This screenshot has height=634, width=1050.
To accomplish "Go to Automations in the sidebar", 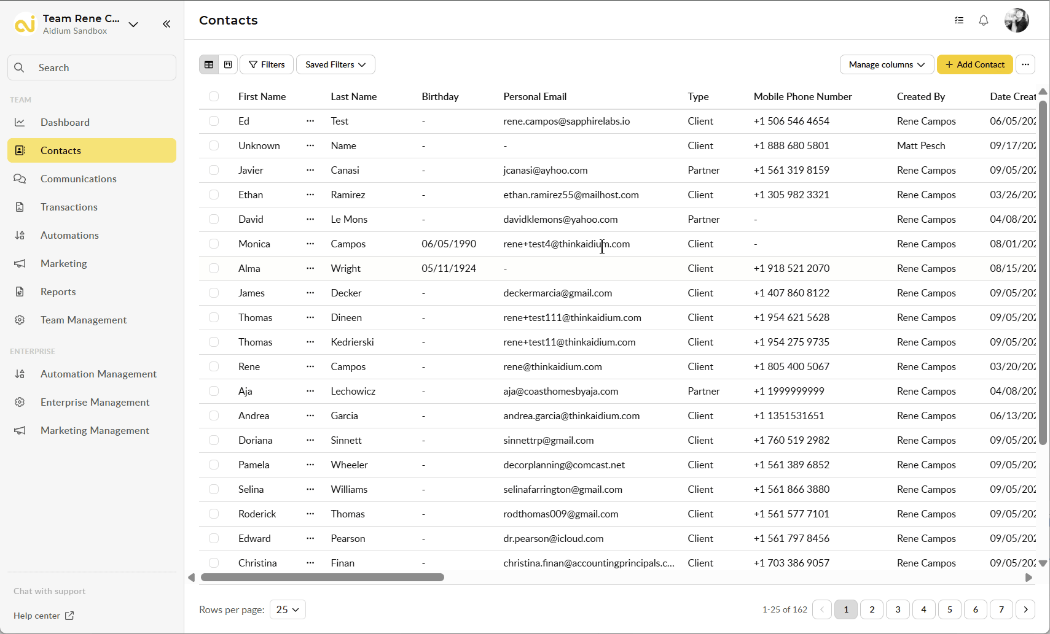I will [69, 235].
